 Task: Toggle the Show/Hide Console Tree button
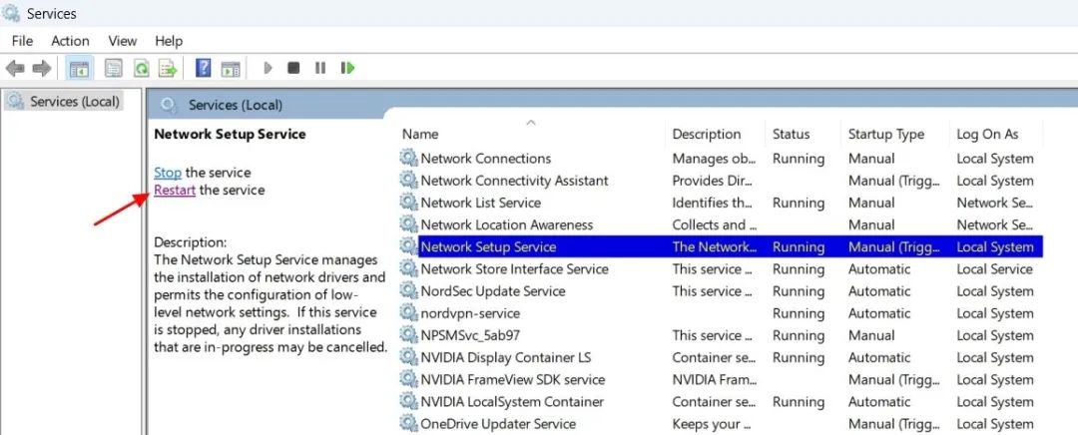(x=79, y=69)
